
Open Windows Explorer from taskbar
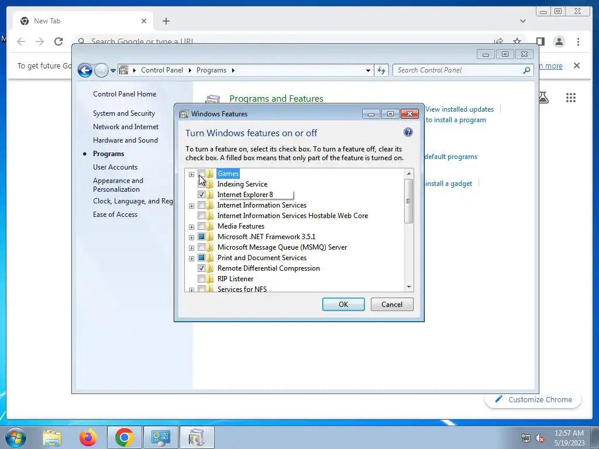[52, 437]
